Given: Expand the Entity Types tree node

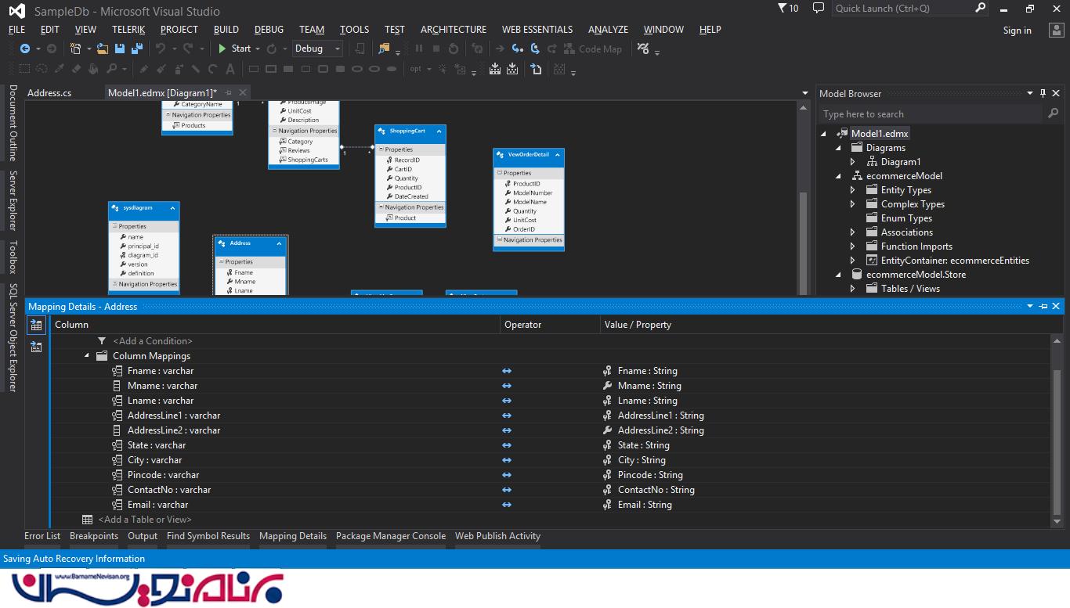Looking at the screenshot, I should tap(853, 190).
